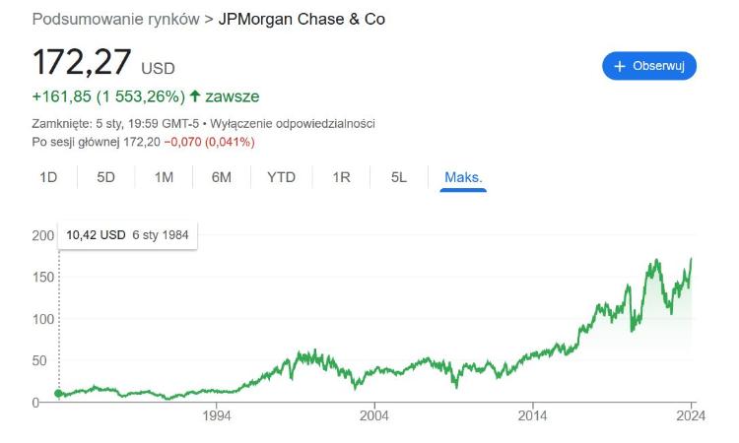This screenshot has height=443, width=739.
Task: Select the 5D time range tab
Action: pyautogui.click(x=105, y=177)
